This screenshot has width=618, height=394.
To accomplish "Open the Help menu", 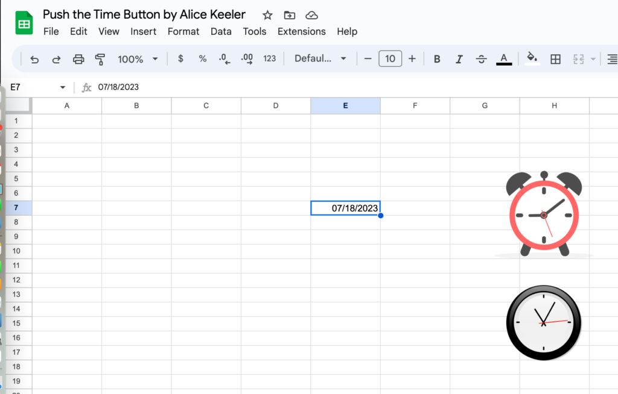I will point(347,31).
